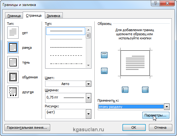The image size is (177, 136).
Task: Open the "Цвет" Авто color dropdown
Action: [x=88, y=84]
